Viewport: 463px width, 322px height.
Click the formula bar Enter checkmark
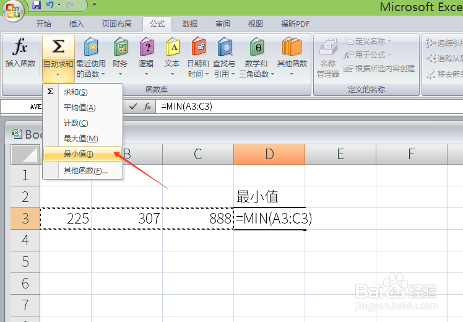[133, 106]
